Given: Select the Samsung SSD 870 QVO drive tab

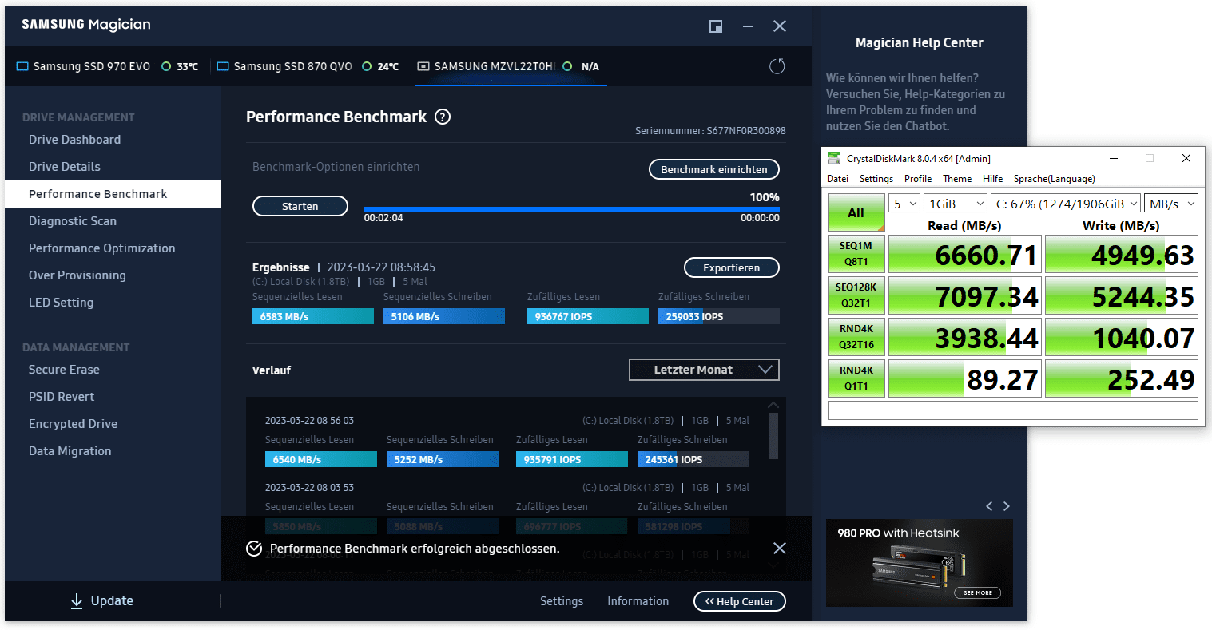Looking at the screenshot, I should 308,66.
